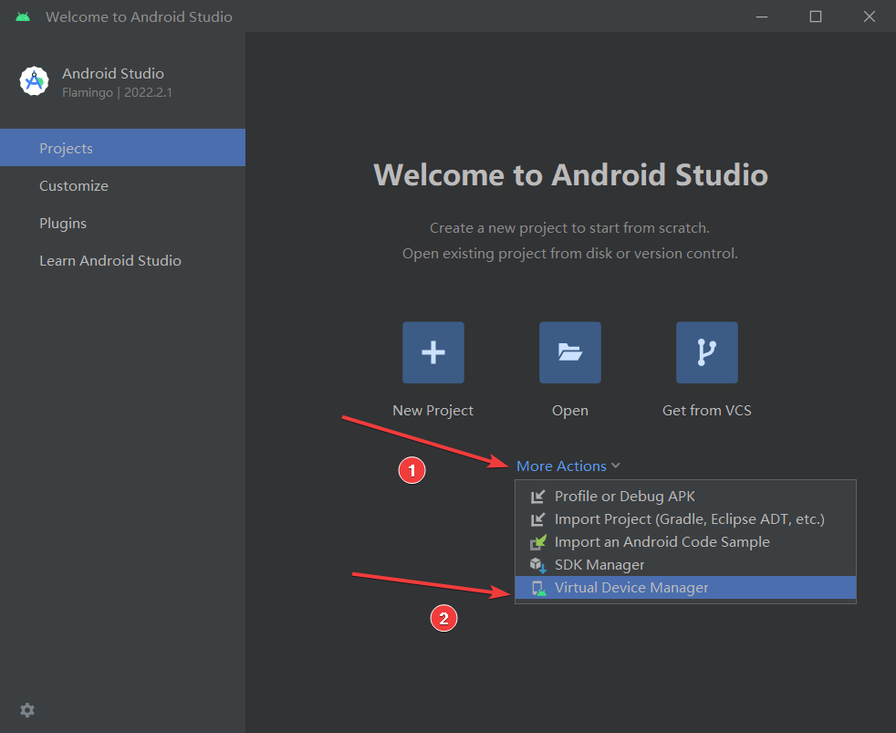Switch to the Customize tab
896x733 pixels.
point(123,186)
